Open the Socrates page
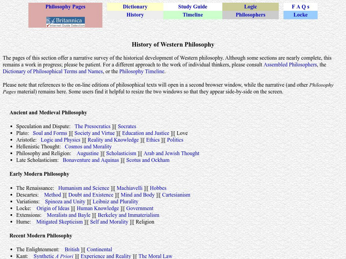The width and height of the screenshot is (346, 259). 127,126
